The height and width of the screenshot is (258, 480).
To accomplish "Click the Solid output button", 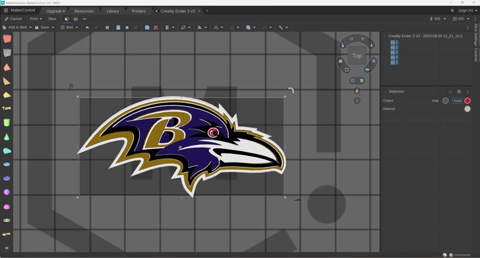I will point(457,101).
